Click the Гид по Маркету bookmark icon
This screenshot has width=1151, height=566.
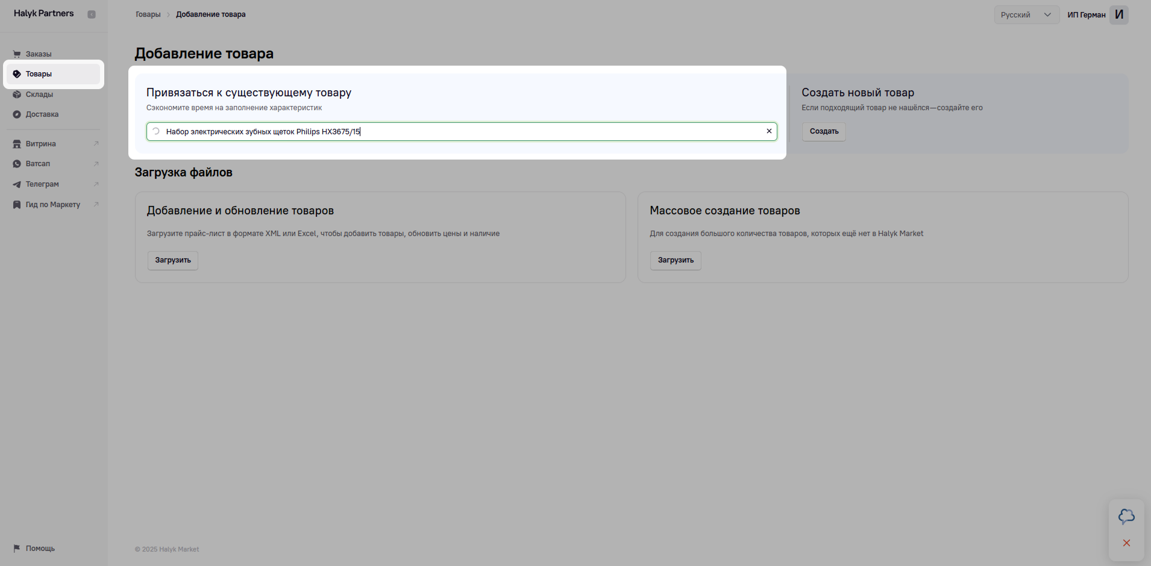click(x=17, y=205)
